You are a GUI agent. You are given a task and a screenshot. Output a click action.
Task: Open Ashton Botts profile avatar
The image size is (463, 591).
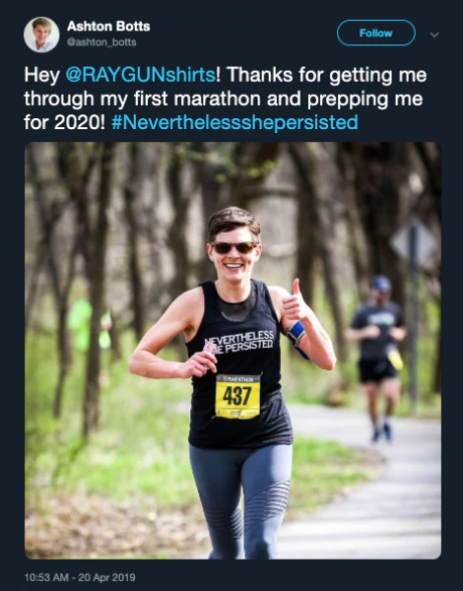point(41,34)
